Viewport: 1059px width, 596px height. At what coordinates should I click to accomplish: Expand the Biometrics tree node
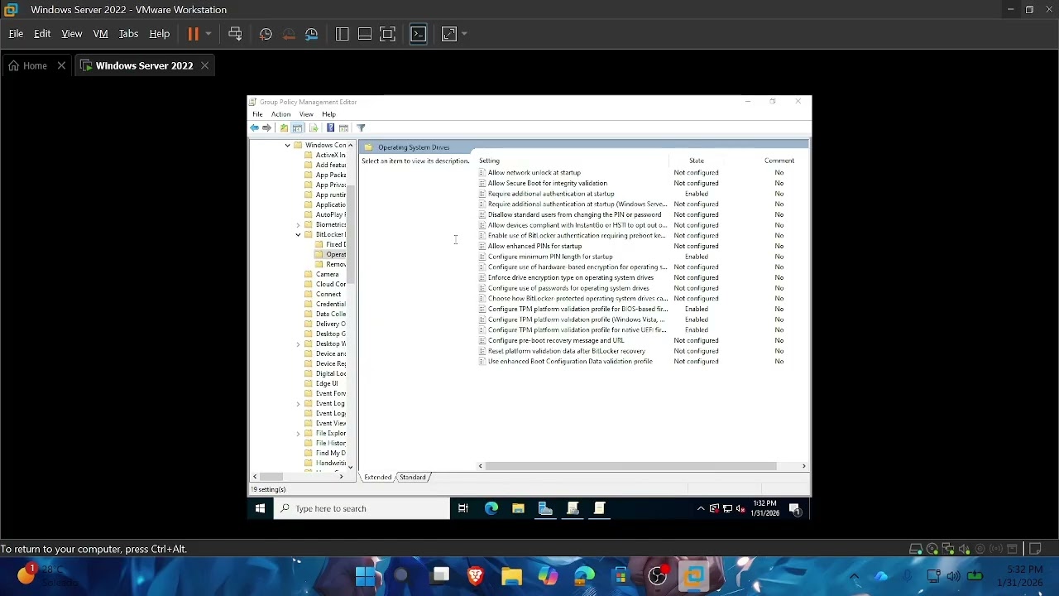pyautogui.click(x=298, y=225)
